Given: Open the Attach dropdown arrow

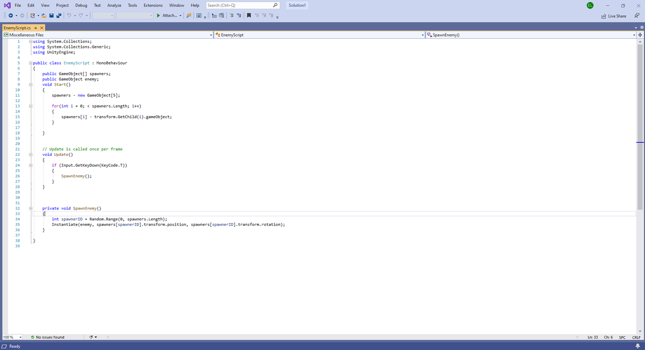Looking at the screenshot, I should point(180,16).
